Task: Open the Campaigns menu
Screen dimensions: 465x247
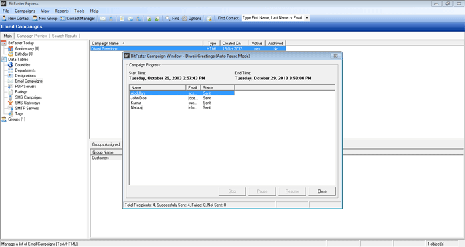Action: pyautogui.click(x=25, y=11)
